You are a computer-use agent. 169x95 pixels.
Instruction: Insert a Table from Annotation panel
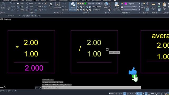[65, 10]
